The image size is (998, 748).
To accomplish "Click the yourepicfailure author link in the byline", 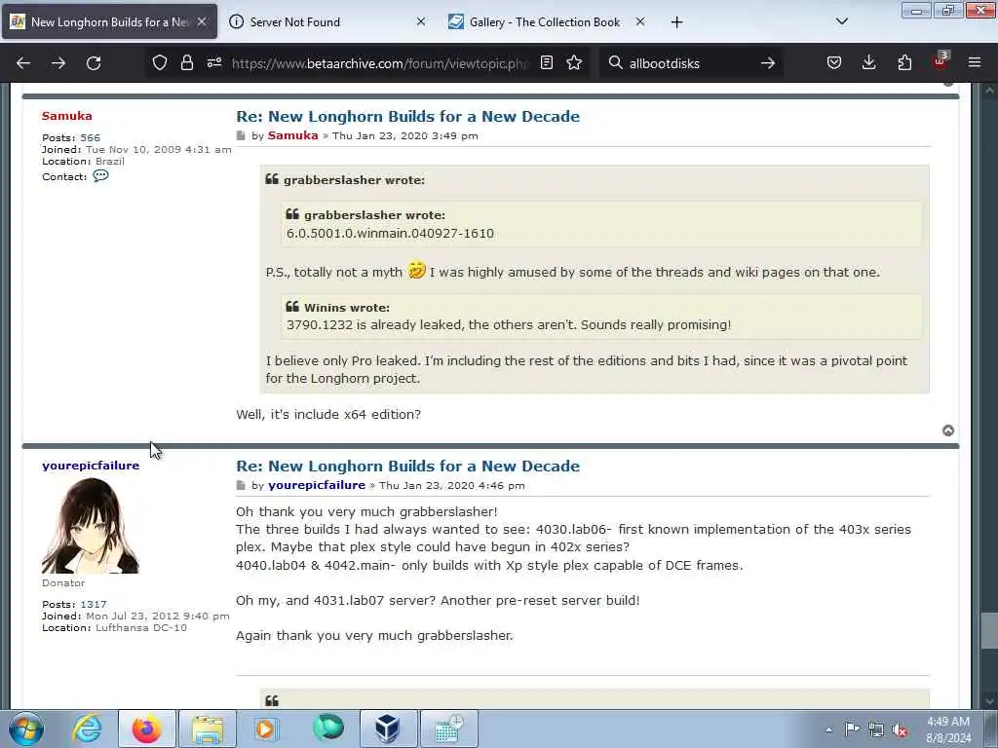I will point(317,485).
